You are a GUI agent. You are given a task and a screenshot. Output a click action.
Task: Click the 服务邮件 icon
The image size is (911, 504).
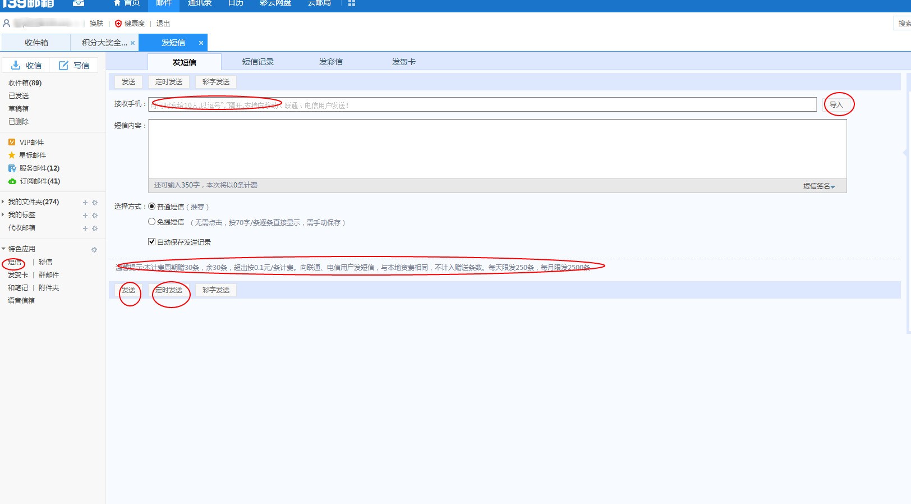tap(12, 168)
